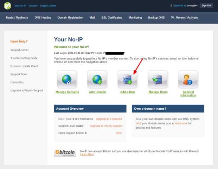Viewport: 218px width, 169px height.
Task: Click the Manage Hosts text link
Action: point(158,92)
